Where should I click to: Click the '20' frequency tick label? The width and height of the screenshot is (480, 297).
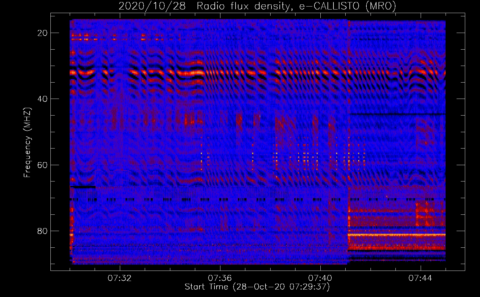tap(43, 33)
